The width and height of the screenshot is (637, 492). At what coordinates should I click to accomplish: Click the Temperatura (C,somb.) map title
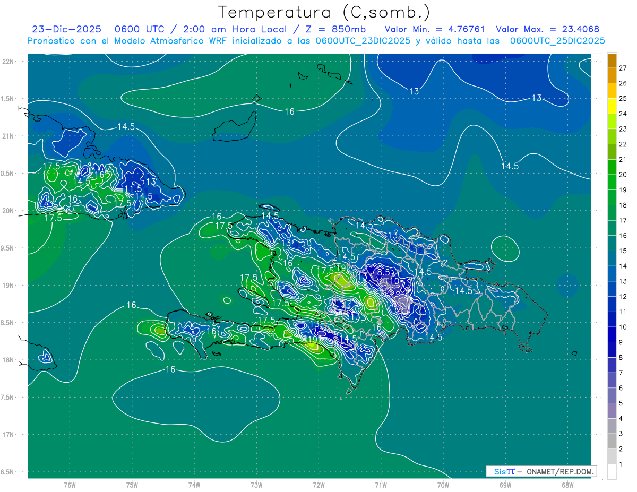point(324,12)
